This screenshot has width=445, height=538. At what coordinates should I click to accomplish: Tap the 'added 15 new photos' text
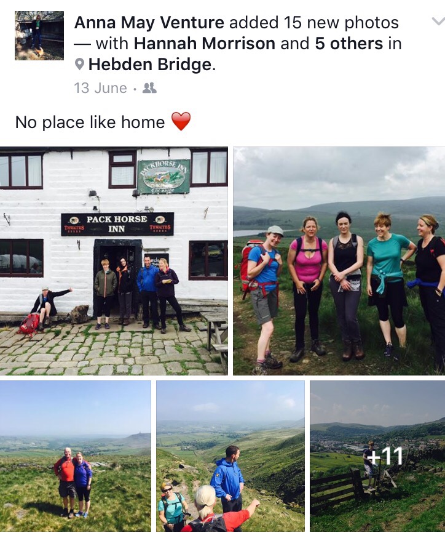click(x=314, y=23)
